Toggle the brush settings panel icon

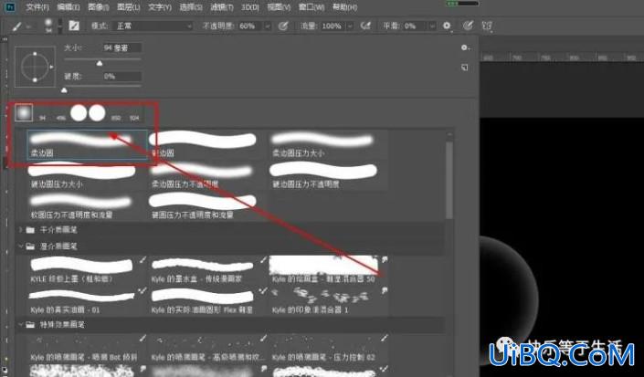coord(74,26)
